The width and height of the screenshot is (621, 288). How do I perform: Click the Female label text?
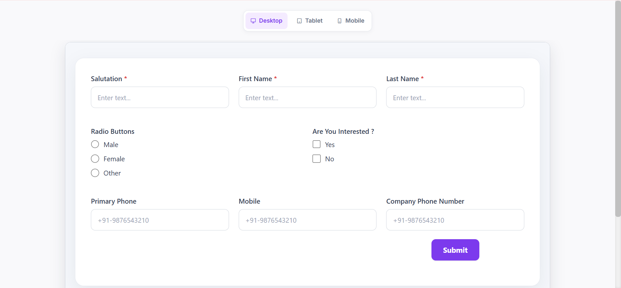(114, 159)
